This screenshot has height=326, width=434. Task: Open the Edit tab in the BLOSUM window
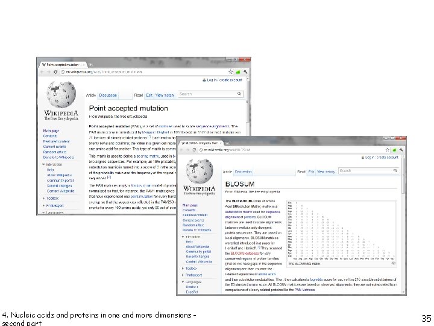[x=312, y=172]
